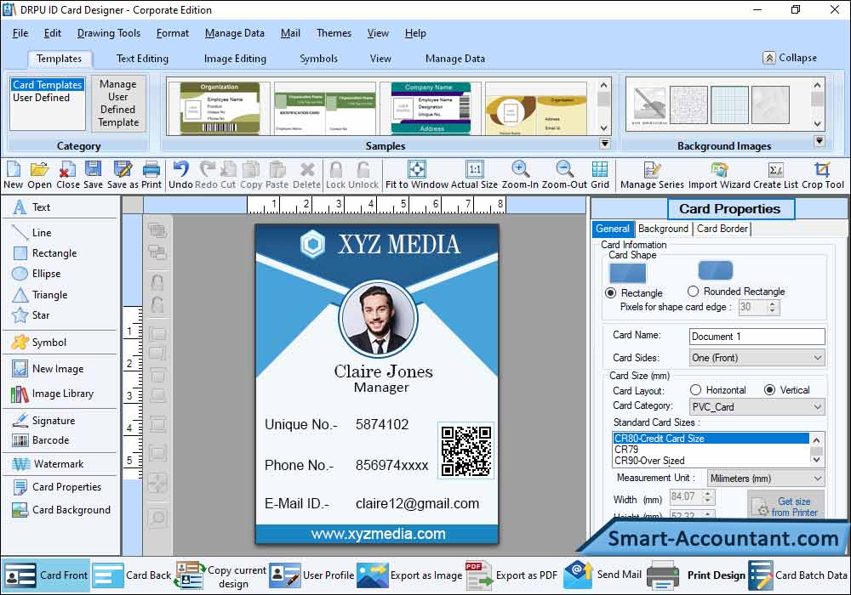Screen dimensions: 851x595
Task: Select the Rounded Rectangle radio button
Action: click(x=693, y=292)
